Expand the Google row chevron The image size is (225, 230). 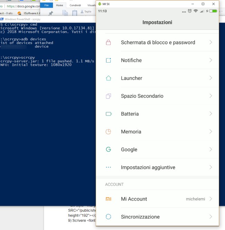point(210,149)
